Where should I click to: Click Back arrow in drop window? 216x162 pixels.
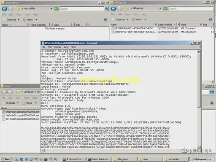4,92
